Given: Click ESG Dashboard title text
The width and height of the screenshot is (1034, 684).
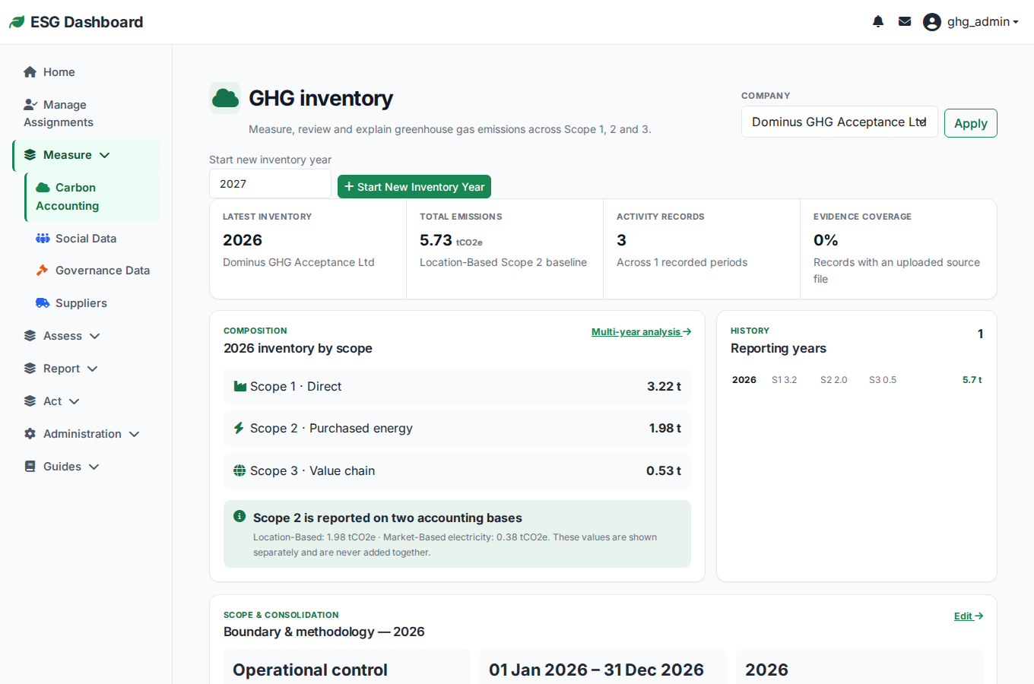Looking at the screenshot, I should [87, 22].
